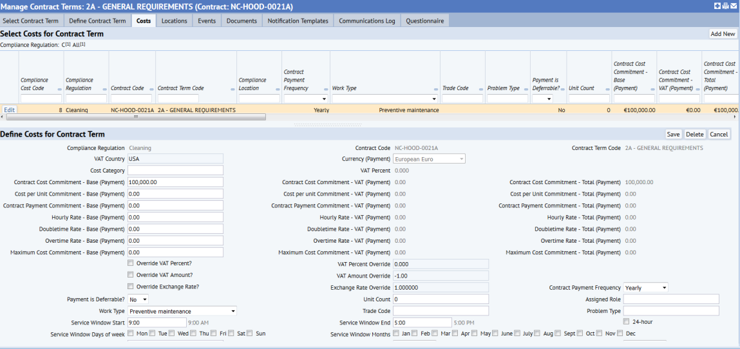Image resolution: width=740 pixels, height=349 pixels.
Task: Click sort icon on Compliance Regulation column
Action: point(104,89)
